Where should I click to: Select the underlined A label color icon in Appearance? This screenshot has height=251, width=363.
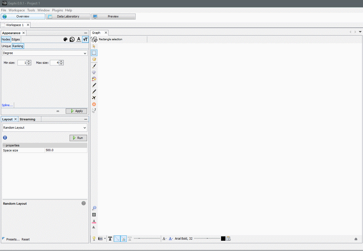click(x=79, y=39)
